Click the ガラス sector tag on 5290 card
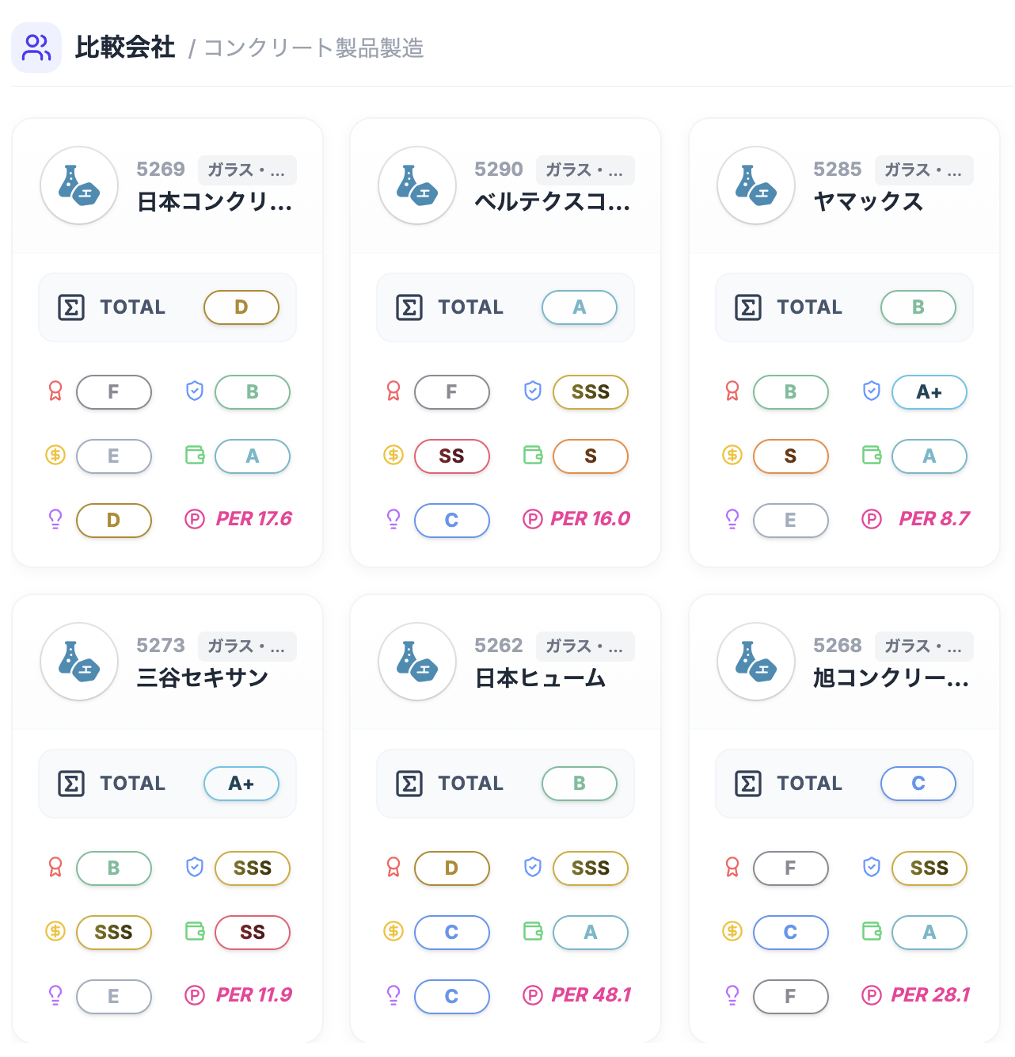 click(x=584, y=170)
